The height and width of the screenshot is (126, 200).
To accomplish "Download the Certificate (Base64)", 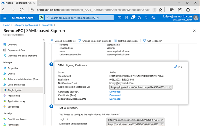I will coord(115,92).
